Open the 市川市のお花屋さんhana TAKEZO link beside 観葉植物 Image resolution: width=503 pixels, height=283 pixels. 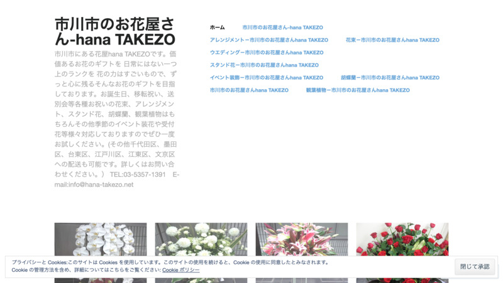[x=249, y=90]
